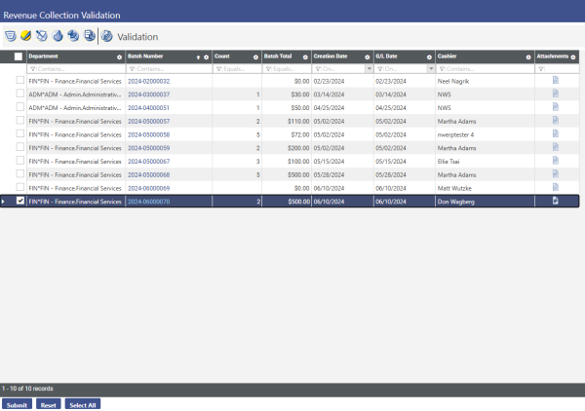585x411 pixels.
Task: Click cashier cell Matt Wutzke
Action: (x=454, y=188)
